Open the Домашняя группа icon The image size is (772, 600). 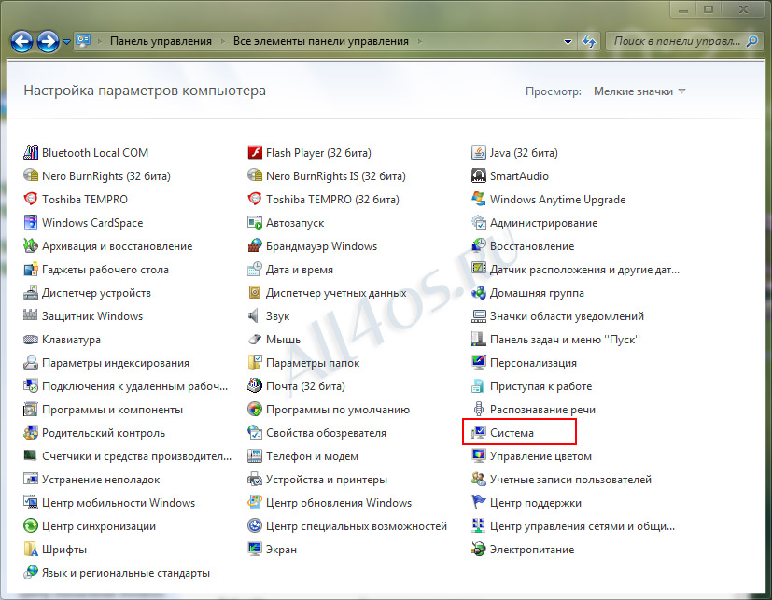click(x=479, y=292)
